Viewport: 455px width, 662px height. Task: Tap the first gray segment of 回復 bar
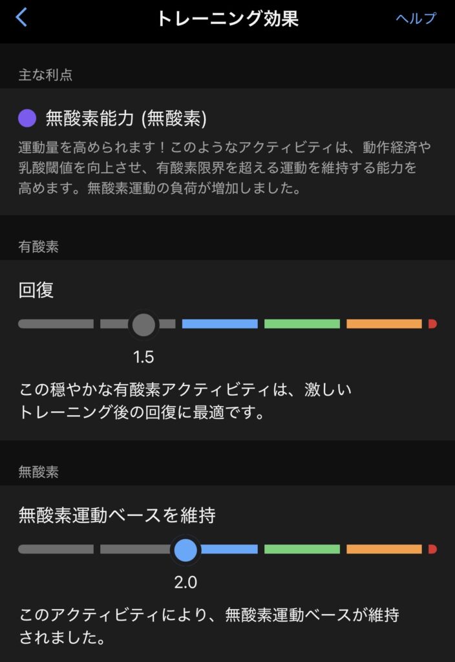[x=56, y=324]
